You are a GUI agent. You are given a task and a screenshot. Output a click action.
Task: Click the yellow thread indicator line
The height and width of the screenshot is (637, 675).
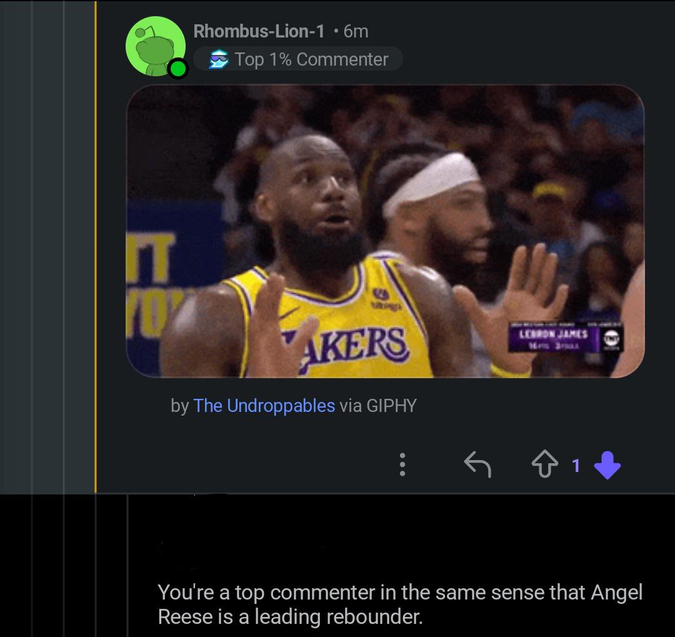94,250
